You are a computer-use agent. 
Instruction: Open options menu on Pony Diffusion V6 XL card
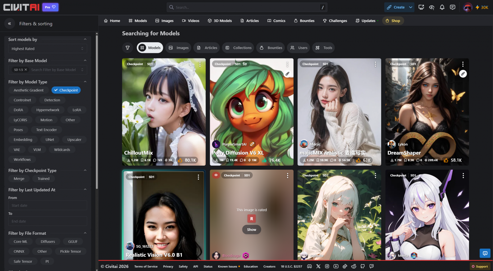[x=287, y=64]
